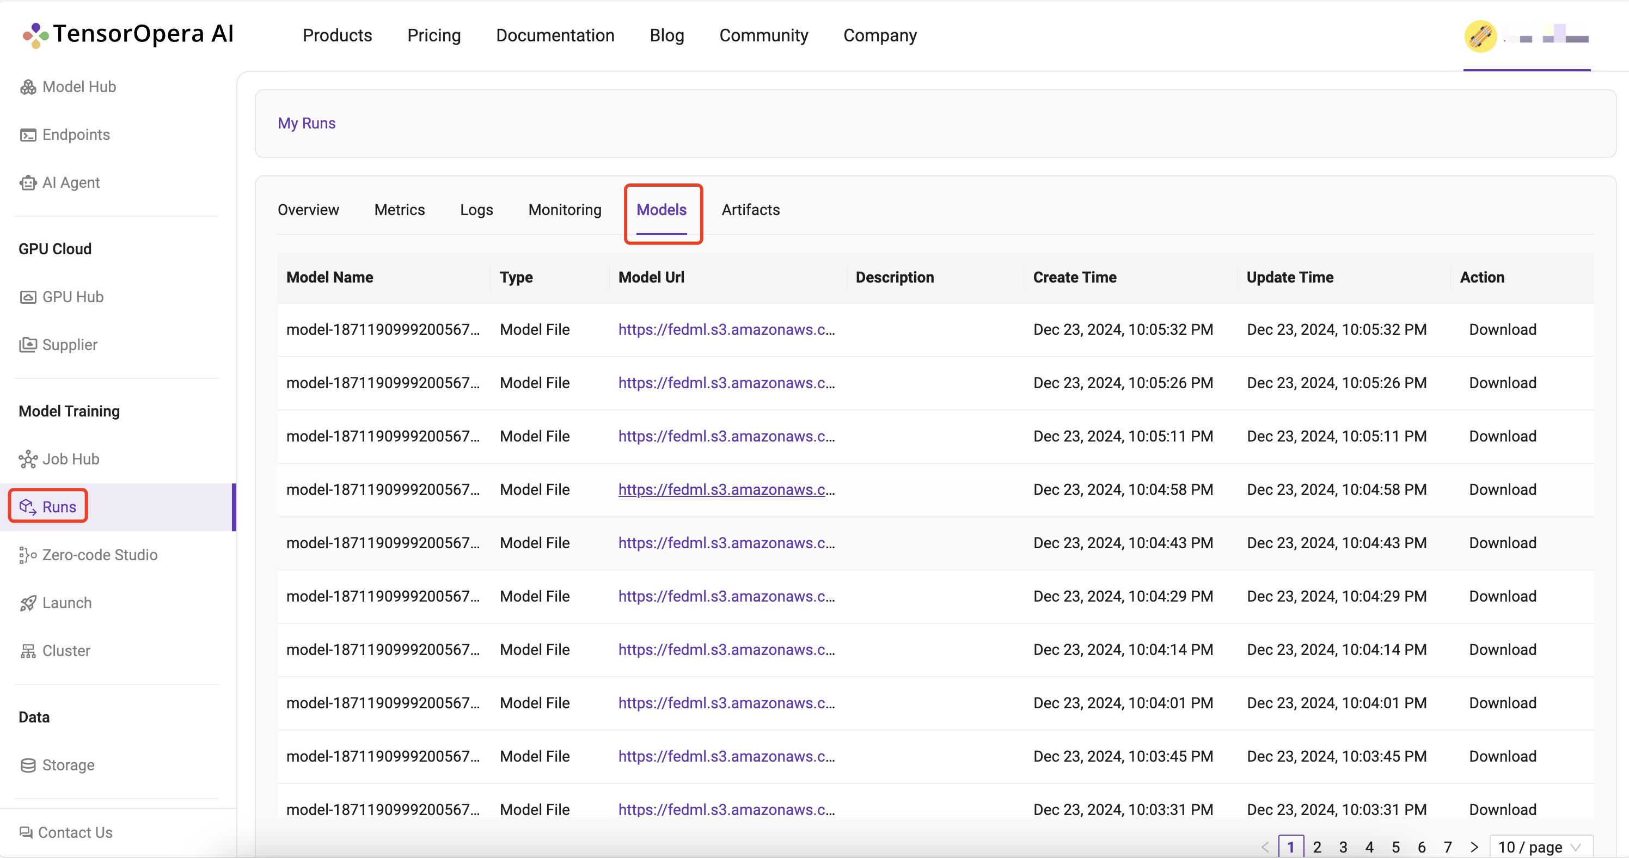Open Job Hub sidebar icon
1629x858 pixels.
(28, 459)
